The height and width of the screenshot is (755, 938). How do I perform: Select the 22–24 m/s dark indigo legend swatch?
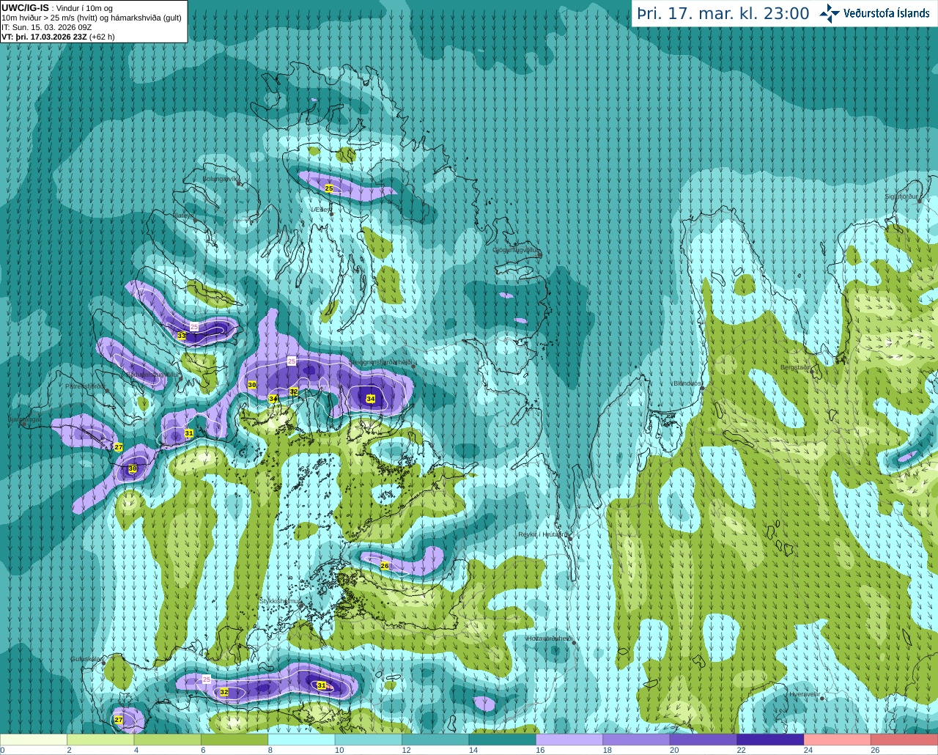(771, 740)
